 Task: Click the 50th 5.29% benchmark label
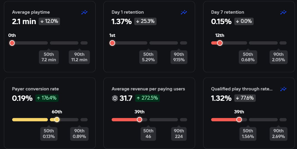coord(148,57)
